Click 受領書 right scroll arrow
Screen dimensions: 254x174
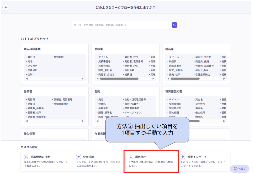[x=83, y=121]
